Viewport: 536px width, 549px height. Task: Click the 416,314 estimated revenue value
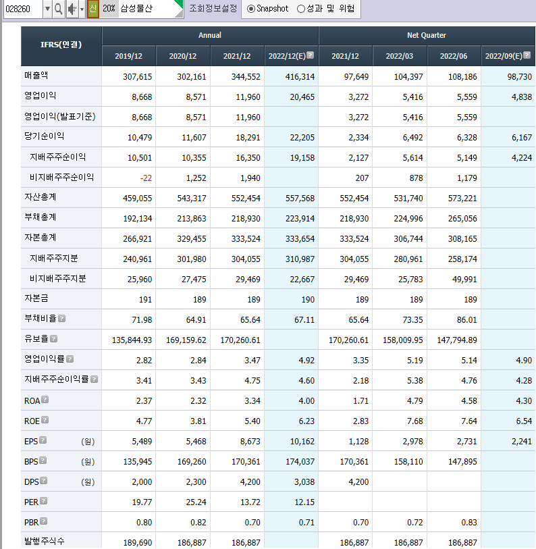300,77
